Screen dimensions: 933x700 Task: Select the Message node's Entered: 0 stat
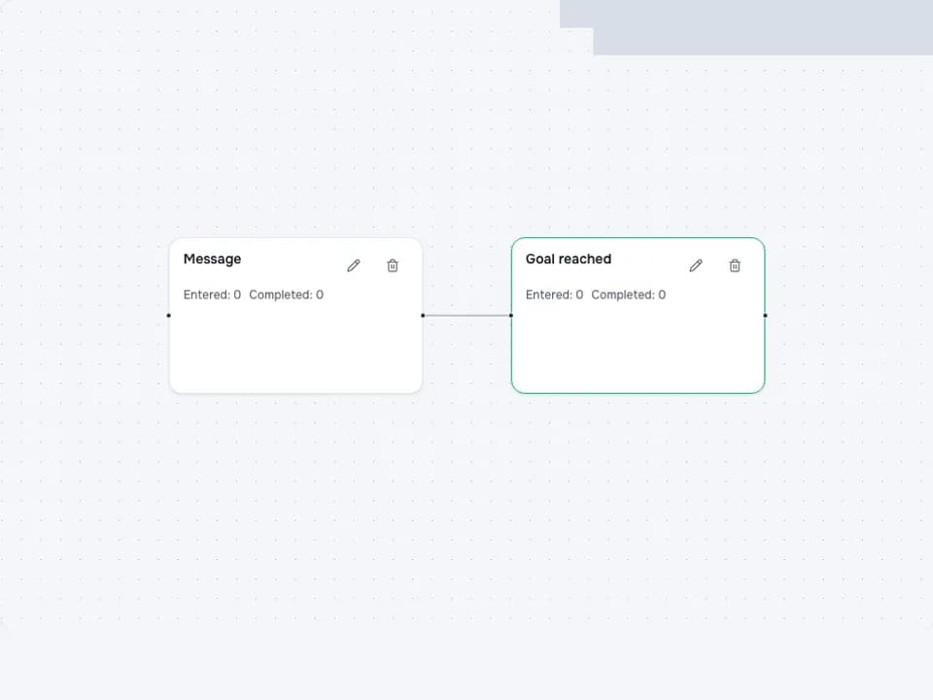212,295
